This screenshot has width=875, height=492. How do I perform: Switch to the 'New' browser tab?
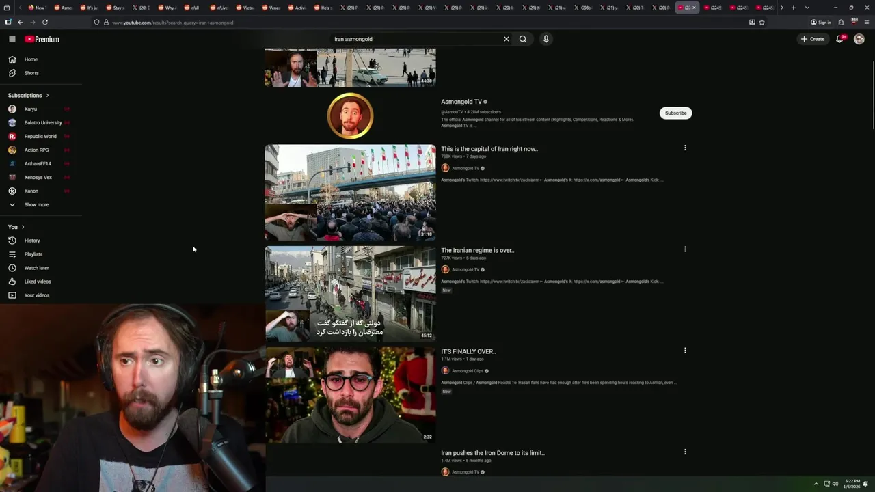tap(39, 8)
